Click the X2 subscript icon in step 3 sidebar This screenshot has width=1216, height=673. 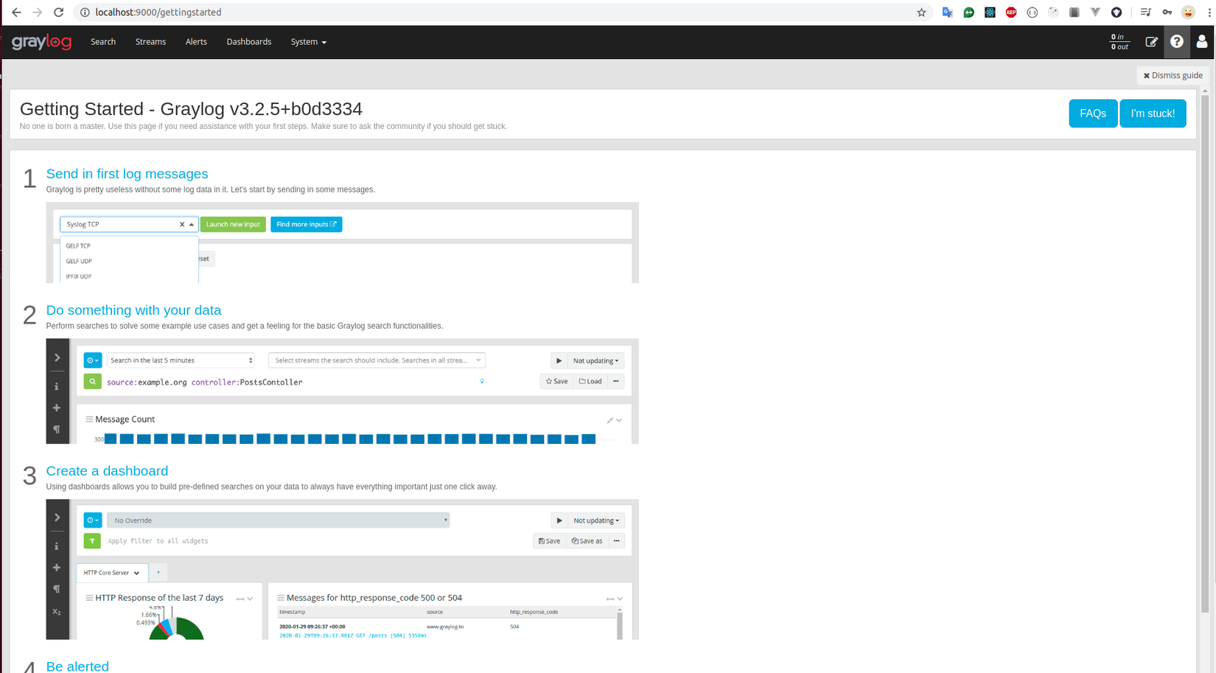click(57, 611)
